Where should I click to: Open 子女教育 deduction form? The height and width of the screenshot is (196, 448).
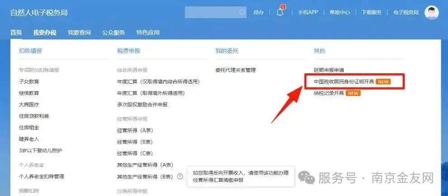29,82
